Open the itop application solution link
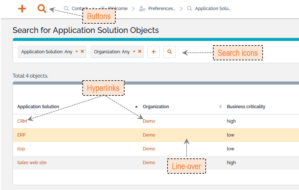Screen dimensions: 299x190 pos(22,149)
